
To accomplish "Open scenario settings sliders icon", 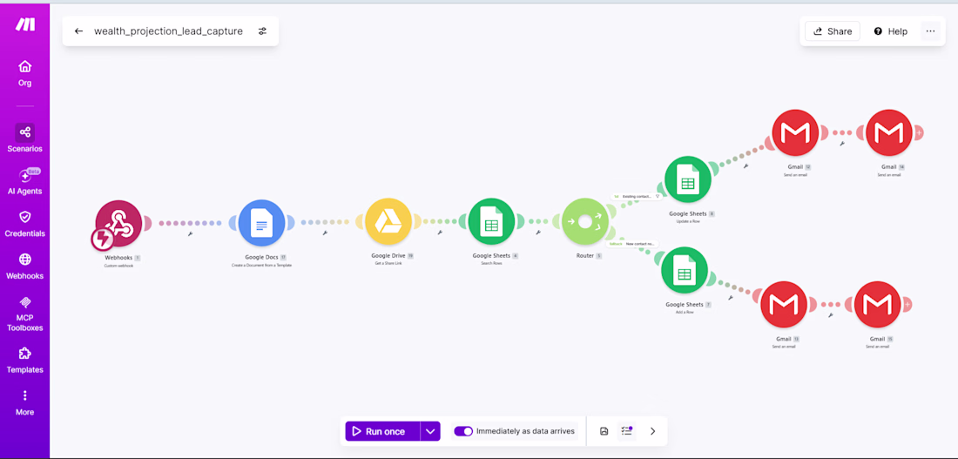I will point(262,31).
